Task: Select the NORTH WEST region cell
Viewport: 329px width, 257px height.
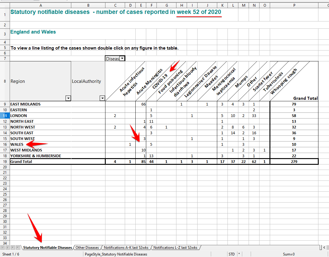Action: (x=23, y=127)
